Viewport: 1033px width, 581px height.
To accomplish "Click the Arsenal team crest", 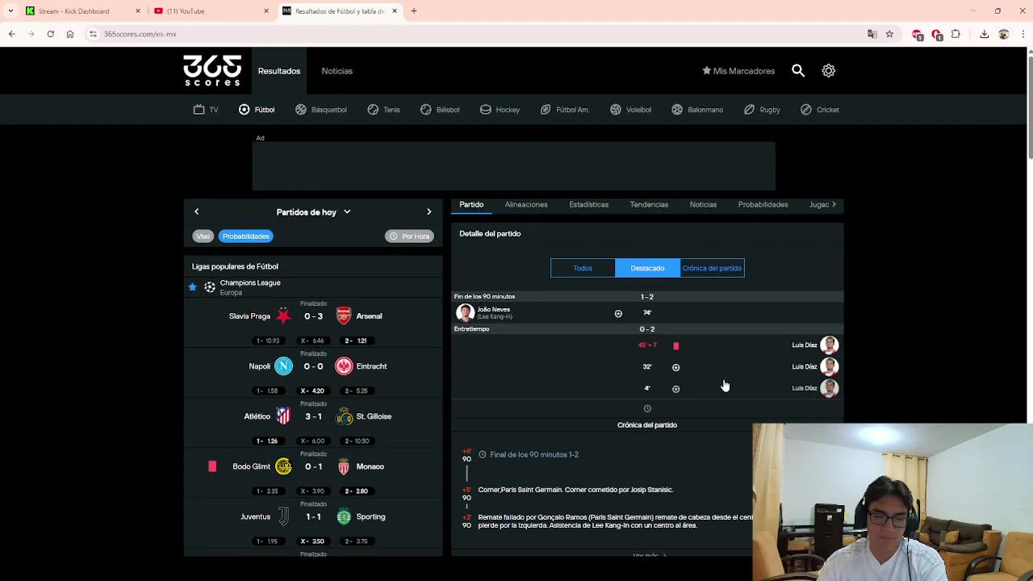I will tap(344, 316).
